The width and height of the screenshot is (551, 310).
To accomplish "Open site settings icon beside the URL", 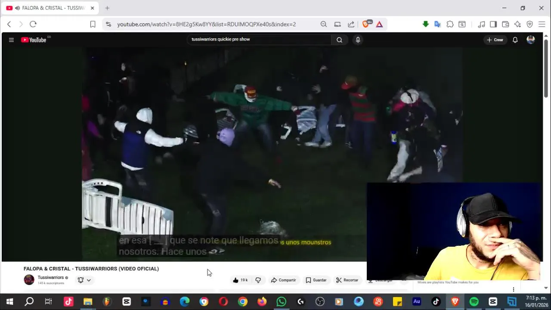I will coord(108,24).
